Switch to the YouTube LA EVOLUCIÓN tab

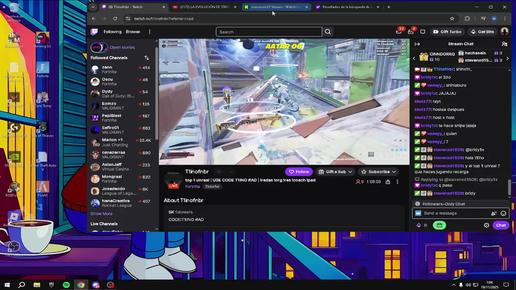pos(204,7)
